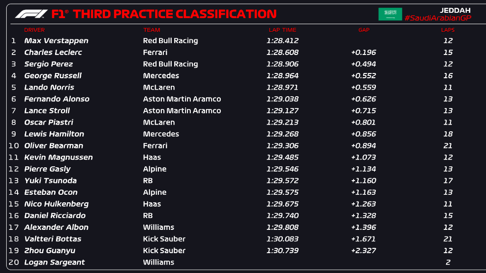Image resolution: width=486 pixels, height=273 pixels.
Task: Click Valtteri Bottas's Kick Sauber team
Action: click(x=164, y=239)
